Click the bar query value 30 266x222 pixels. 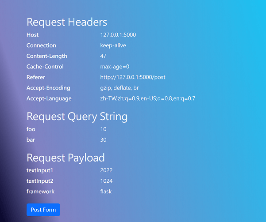[x=103, y=140]
